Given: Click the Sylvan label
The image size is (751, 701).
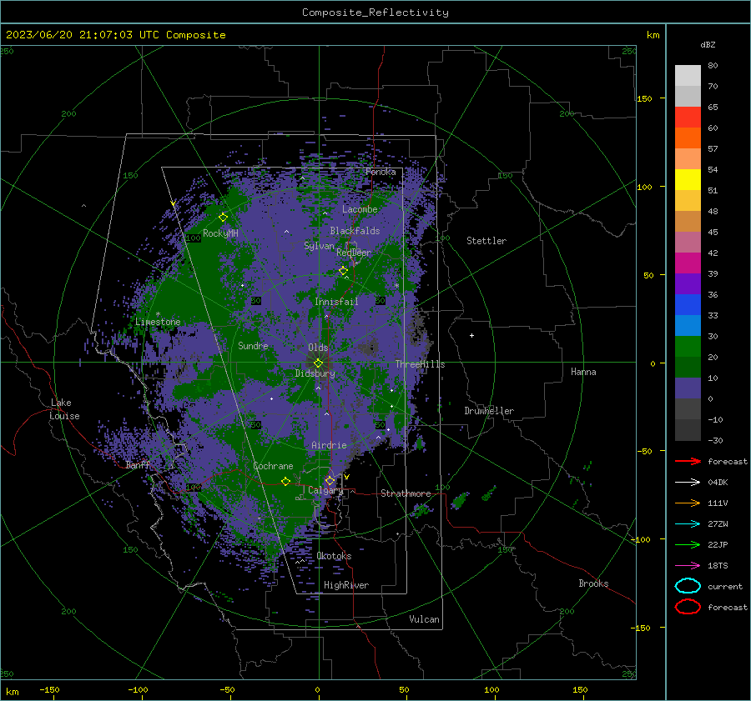Looking at the screenshot, I should click(319, 246).
